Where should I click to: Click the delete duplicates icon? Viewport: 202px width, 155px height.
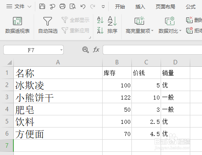[189, 20]
